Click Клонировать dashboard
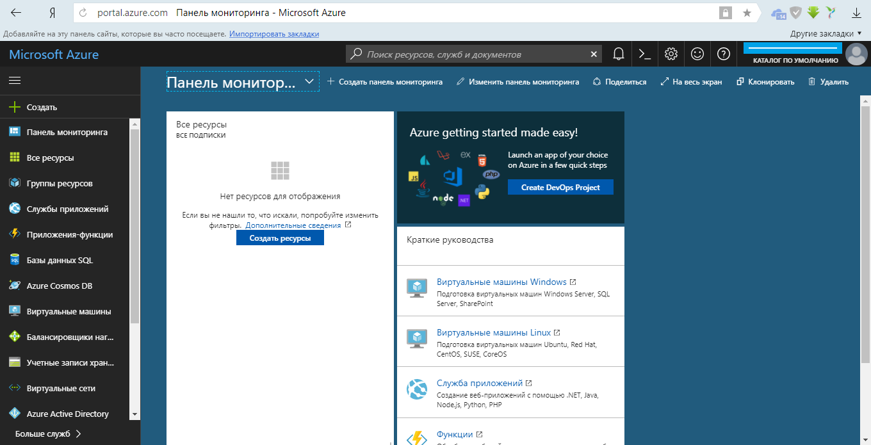The height and width of the screenshot is (445, 871). tap(765, 82)
